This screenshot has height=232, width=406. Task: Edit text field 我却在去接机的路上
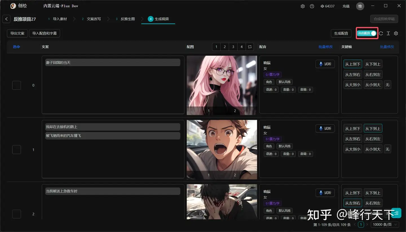pyautogui.click(x=112, y=127)
